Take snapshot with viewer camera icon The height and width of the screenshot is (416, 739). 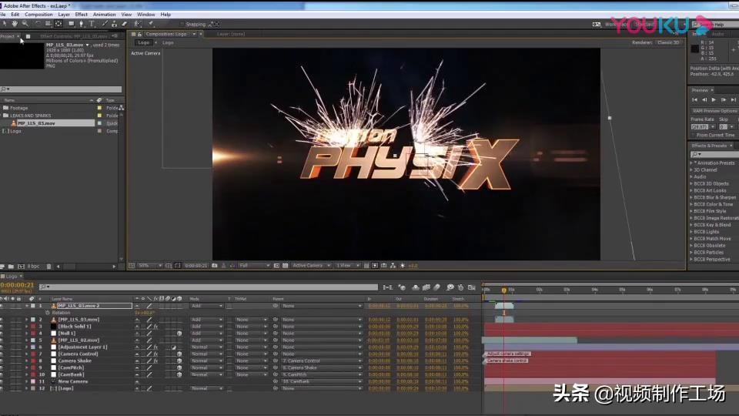click(x=215, y=266)
